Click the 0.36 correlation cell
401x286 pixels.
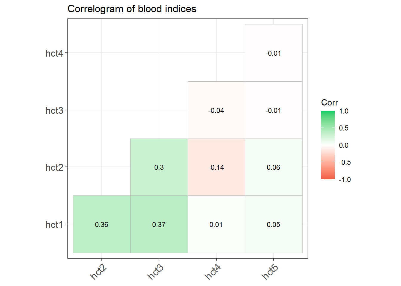[x=102, y=224]
